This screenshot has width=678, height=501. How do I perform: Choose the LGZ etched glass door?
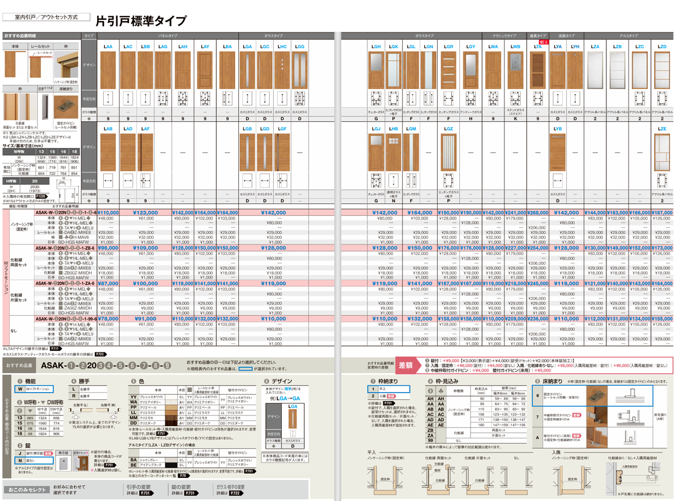[448, 152]
